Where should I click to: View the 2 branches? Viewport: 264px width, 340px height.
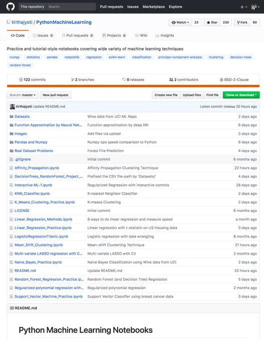tap(83, 79)
